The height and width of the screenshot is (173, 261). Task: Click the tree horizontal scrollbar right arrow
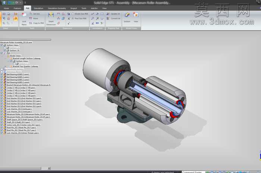pos(49,168)
